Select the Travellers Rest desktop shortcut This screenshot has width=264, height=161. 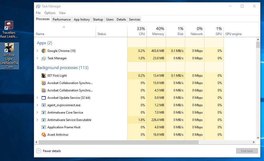[x=9, y=30]
